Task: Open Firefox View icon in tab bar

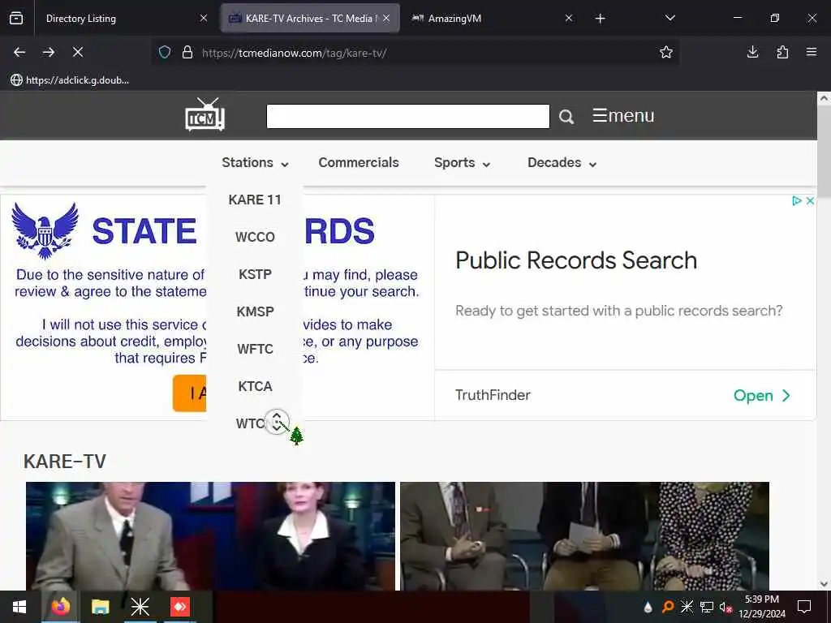Action: pyautogui.click(x=16, y=18)
